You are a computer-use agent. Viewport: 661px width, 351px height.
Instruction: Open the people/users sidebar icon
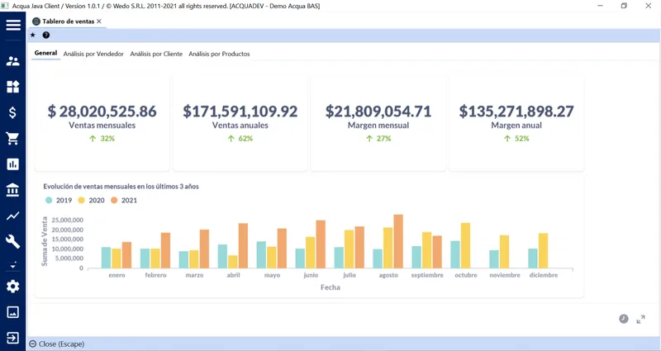coord(13,61)
